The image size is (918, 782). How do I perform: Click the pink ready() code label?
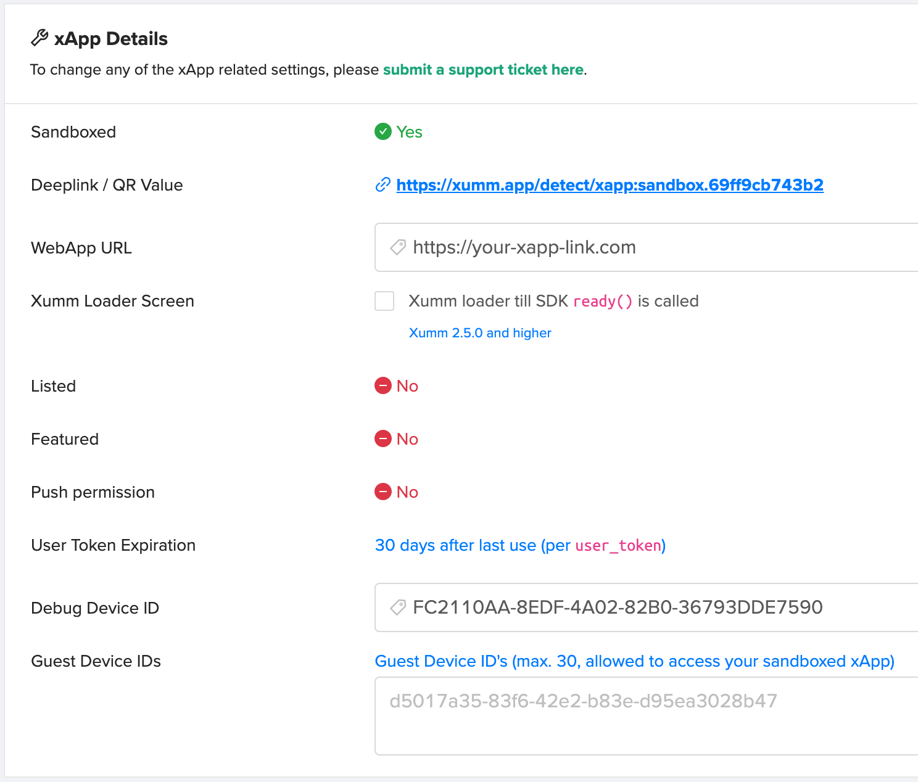coord(603,302)
